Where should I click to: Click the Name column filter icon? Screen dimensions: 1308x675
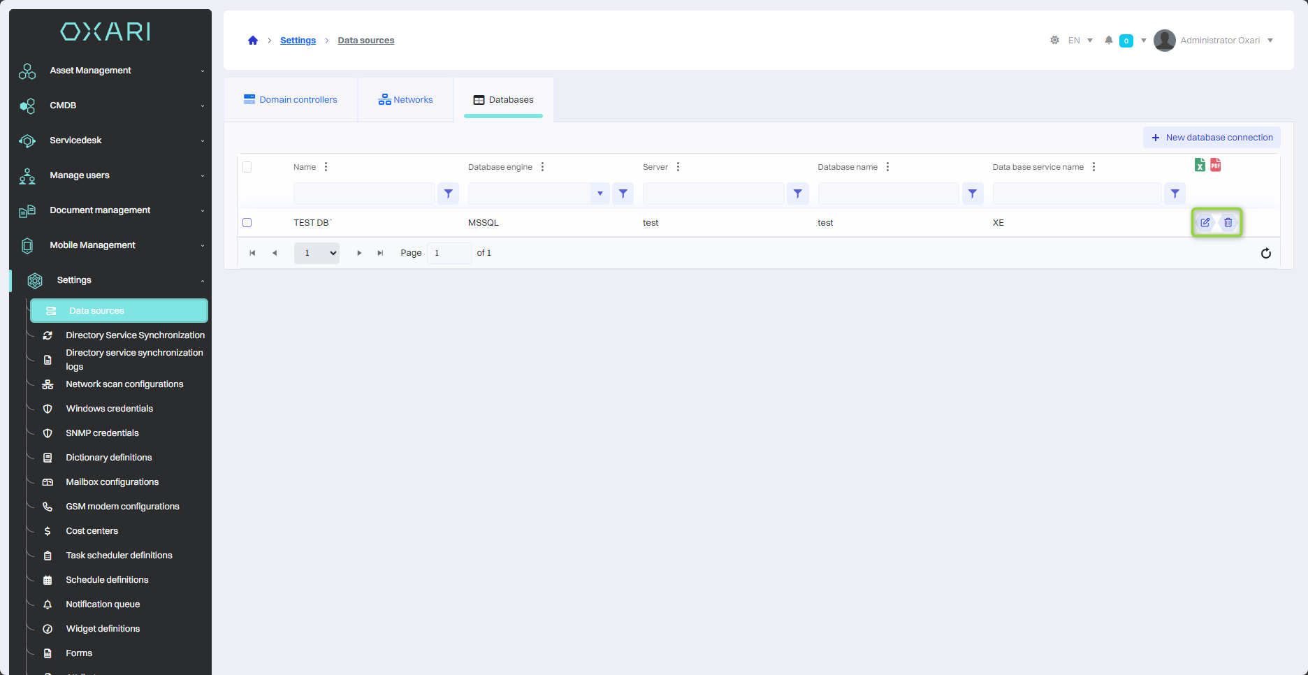(x=448, y=194)
